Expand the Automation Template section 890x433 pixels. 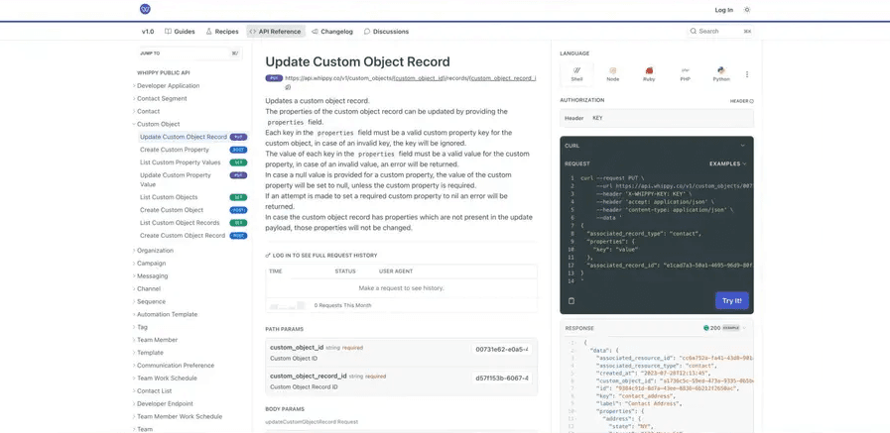tap(167, 314)
